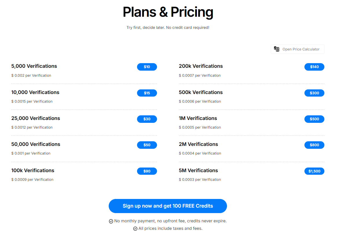Image resolution: width=340 pixels, height=235 pixels.
Task: Select the $15 price button
Action: (x=147, y=93)
